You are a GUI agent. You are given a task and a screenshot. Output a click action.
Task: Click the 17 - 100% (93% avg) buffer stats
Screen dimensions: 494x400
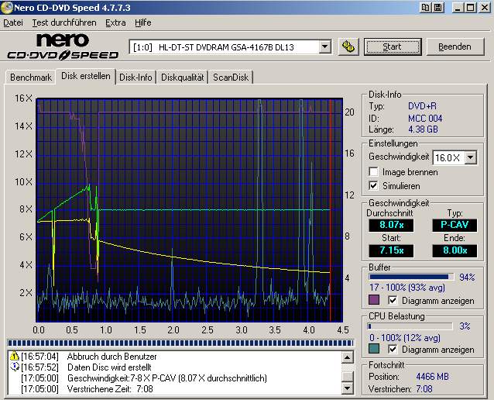(407, 288)
